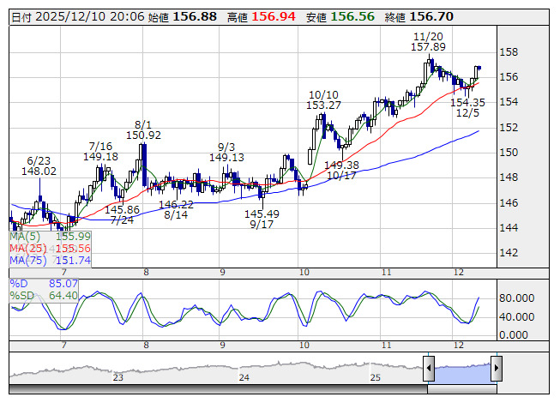Click the 145.49 9/17 low label
Screen dimensions: 560x403
[x=262, y=220]
